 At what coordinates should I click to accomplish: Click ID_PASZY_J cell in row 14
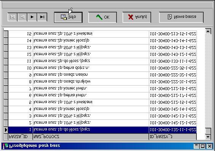tap(173, 41)
